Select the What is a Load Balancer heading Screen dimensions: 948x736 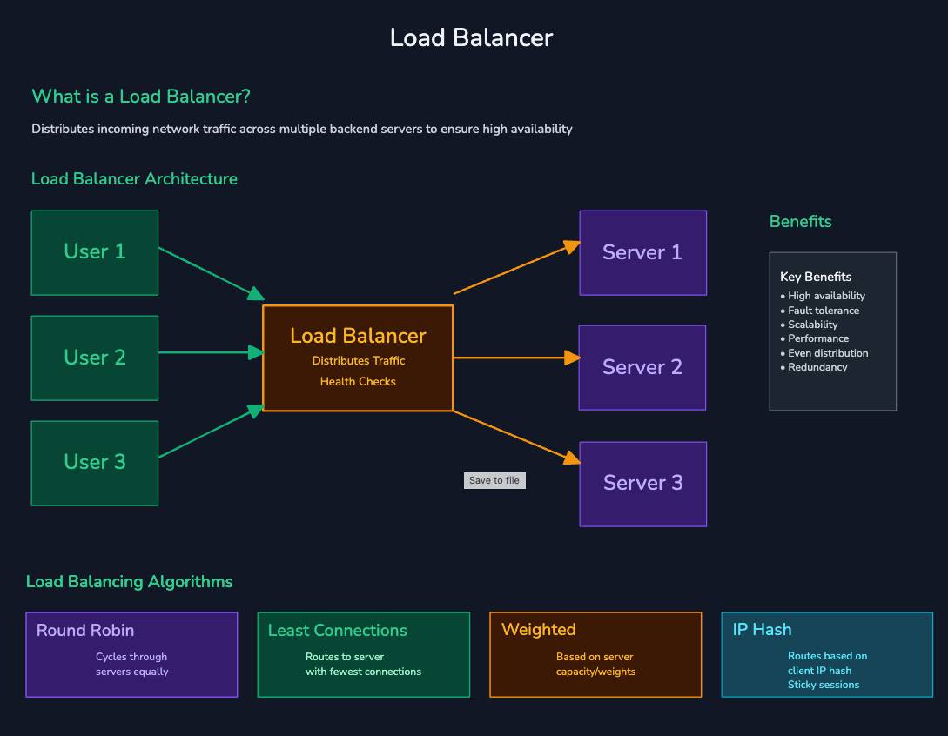pyautogui.click(x=139, y=96)
